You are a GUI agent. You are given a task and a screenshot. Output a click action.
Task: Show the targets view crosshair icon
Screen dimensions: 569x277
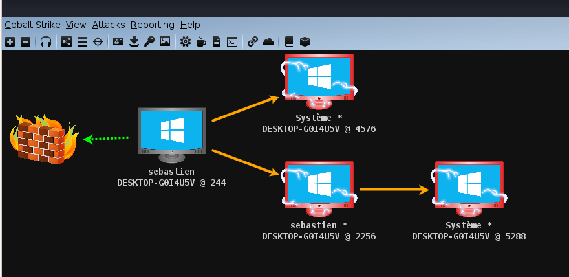[98, 42]
